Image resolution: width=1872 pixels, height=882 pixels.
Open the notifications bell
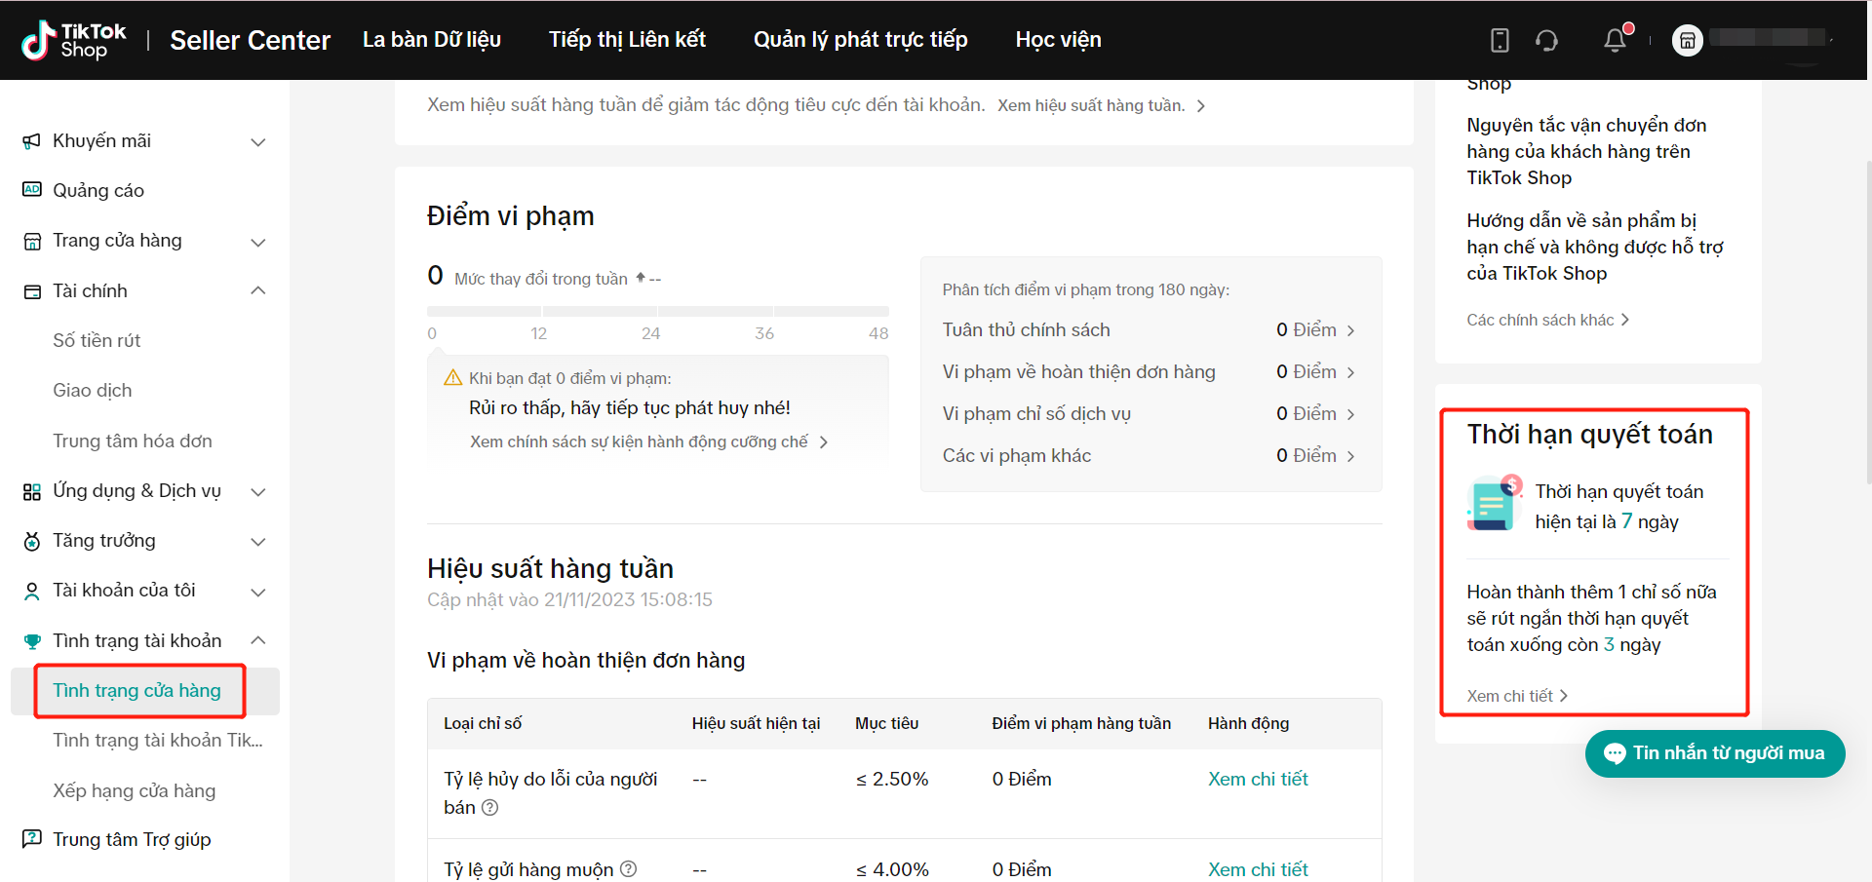(1615, 40)
